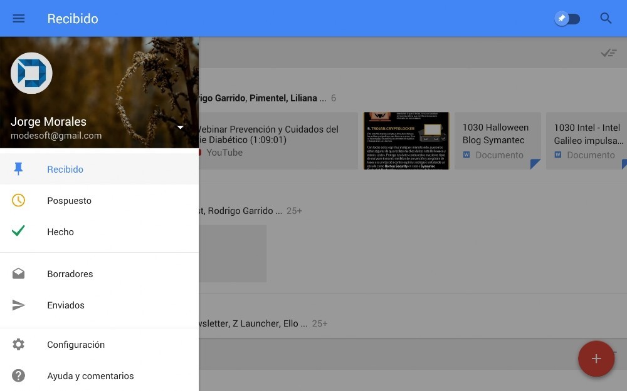The width and height of the screenshot is (627, 391).
Task: Open the 1030 Intel Galileo document attachment
Action: pos(587,141)
